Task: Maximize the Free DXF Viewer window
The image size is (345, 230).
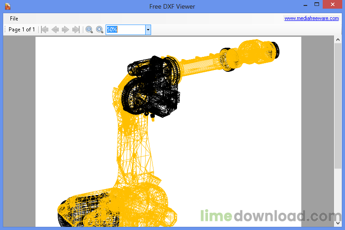Action: point(317,5)
